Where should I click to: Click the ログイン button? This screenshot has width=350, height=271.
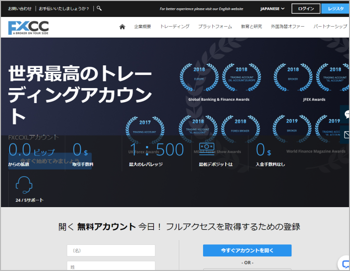306,9
